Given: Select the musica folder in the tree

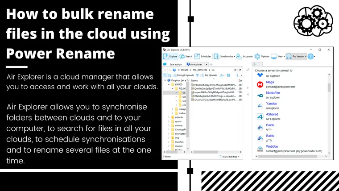Looking at the screenshot, I should click(x=177, y=146).
